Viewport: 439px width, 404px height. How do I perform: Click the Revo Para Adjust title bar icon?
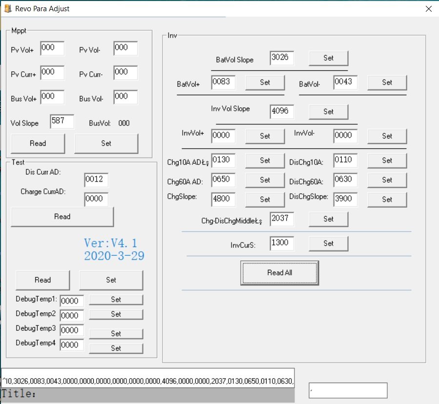[x=8, y=8]
